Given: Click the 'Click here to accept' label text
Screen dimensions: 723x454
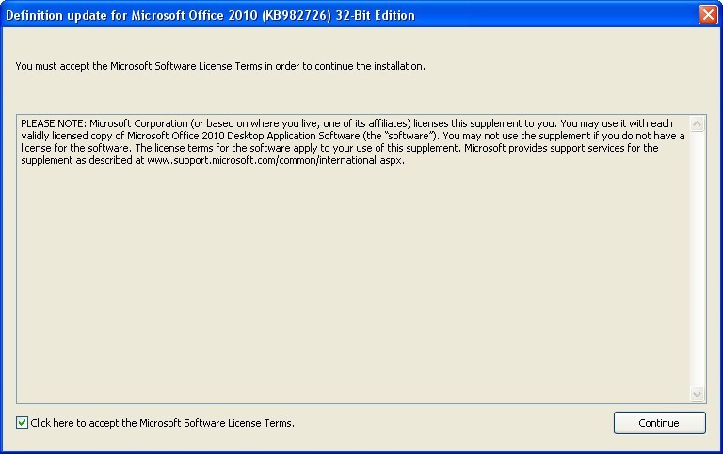Looking at the screenshot, I should (162, 423).
